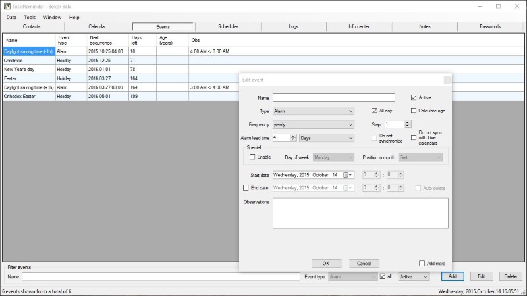Click the Delete button
Viewport: 527px width, 296px height.
click(x=510, y=276)
